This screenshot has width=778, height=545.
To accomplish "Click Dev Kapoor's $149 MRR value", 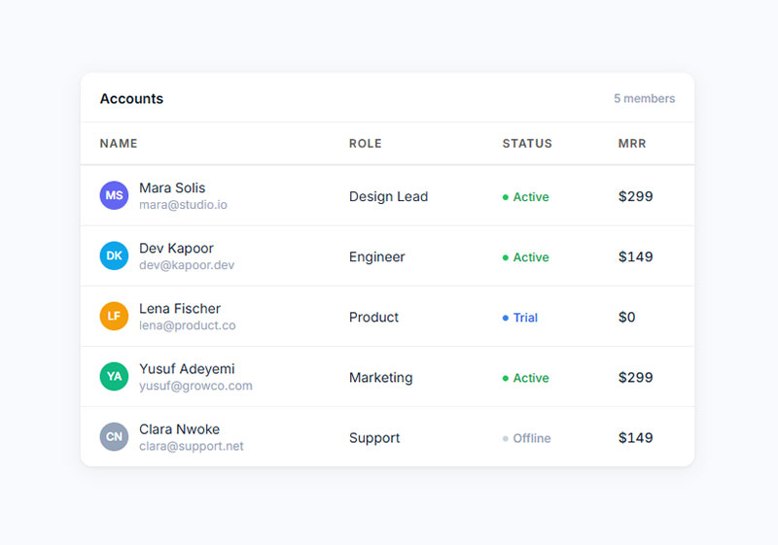I will coord(636,256).
